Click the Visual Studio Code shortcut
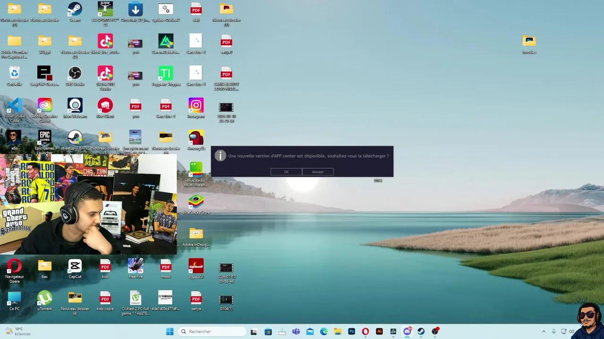 click(x=14, y=105)
